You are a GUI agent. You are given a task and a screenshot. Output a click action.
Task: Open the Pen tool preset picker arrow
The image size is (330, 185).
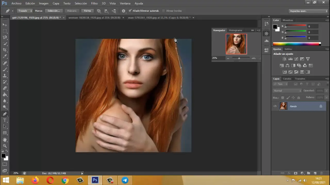(x=12, y=11)
